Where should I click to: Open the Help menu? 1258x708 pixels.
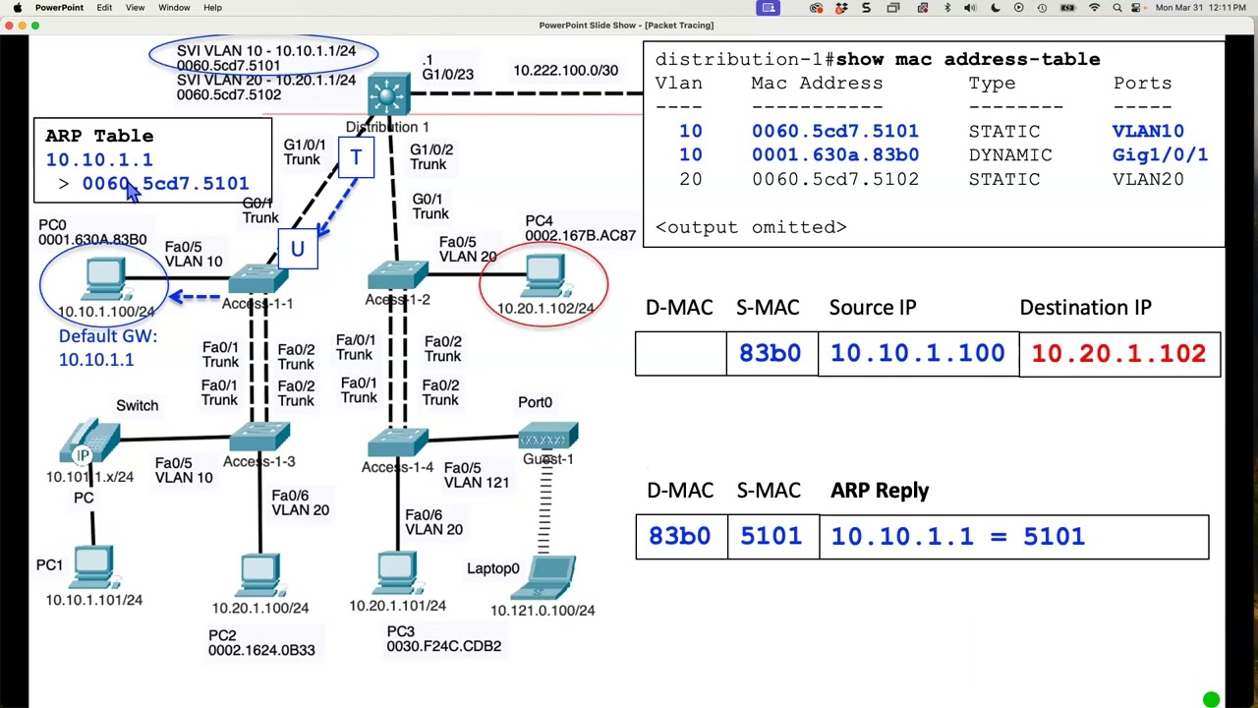pyautogui.click(x=212, y=7)
